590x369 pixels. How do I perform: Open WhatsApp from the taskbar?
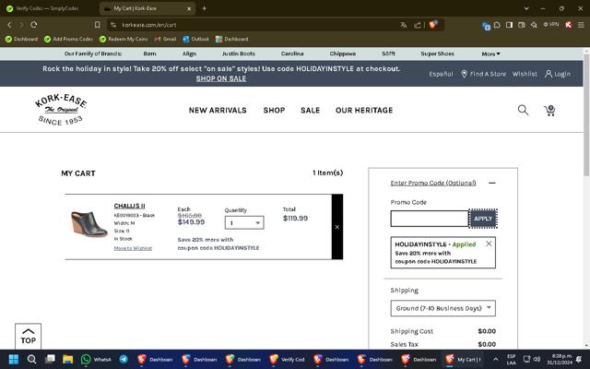[96, 359]
